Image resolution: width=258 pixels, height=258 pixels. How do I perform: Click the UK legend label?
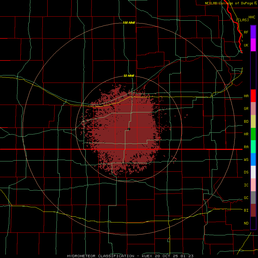(246, 45)
